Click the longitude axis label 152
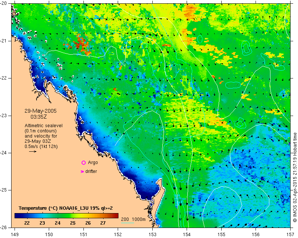This screenshot has height=238, width=298. click(x=118, y=235)
